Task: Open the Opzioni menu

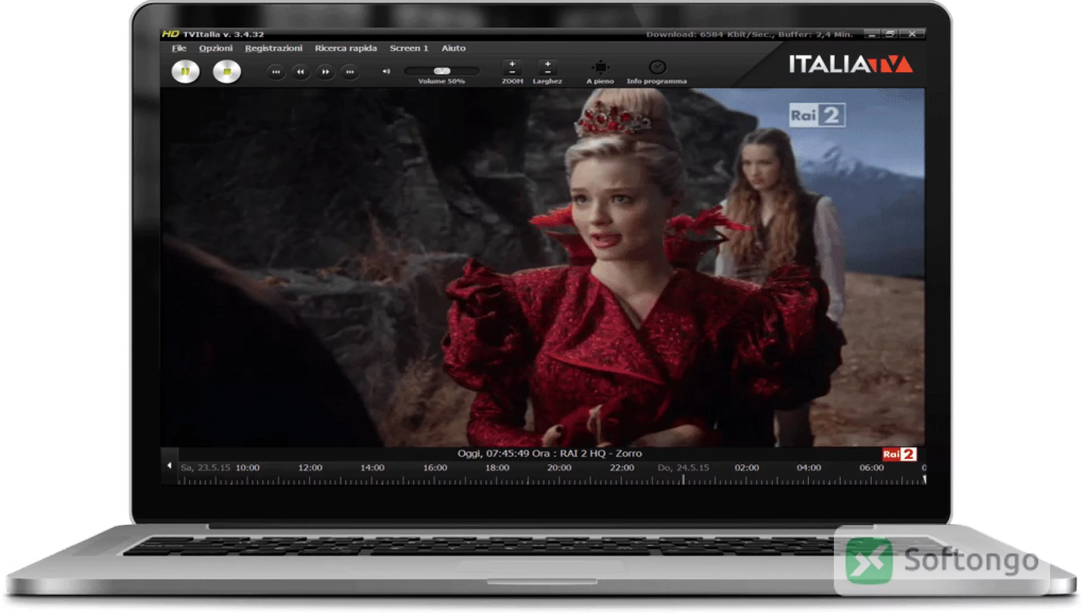Action: [x=215, y=48]
